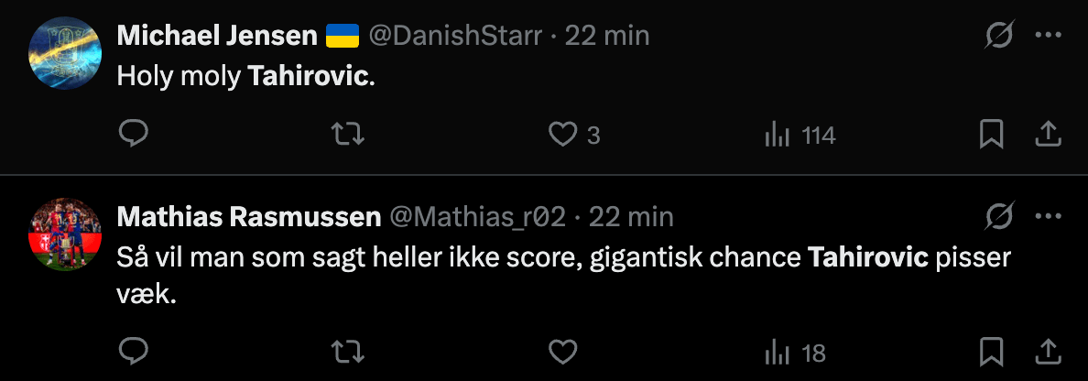Share Mathias Rasmussen's tweet

[x=1048, y=352]
